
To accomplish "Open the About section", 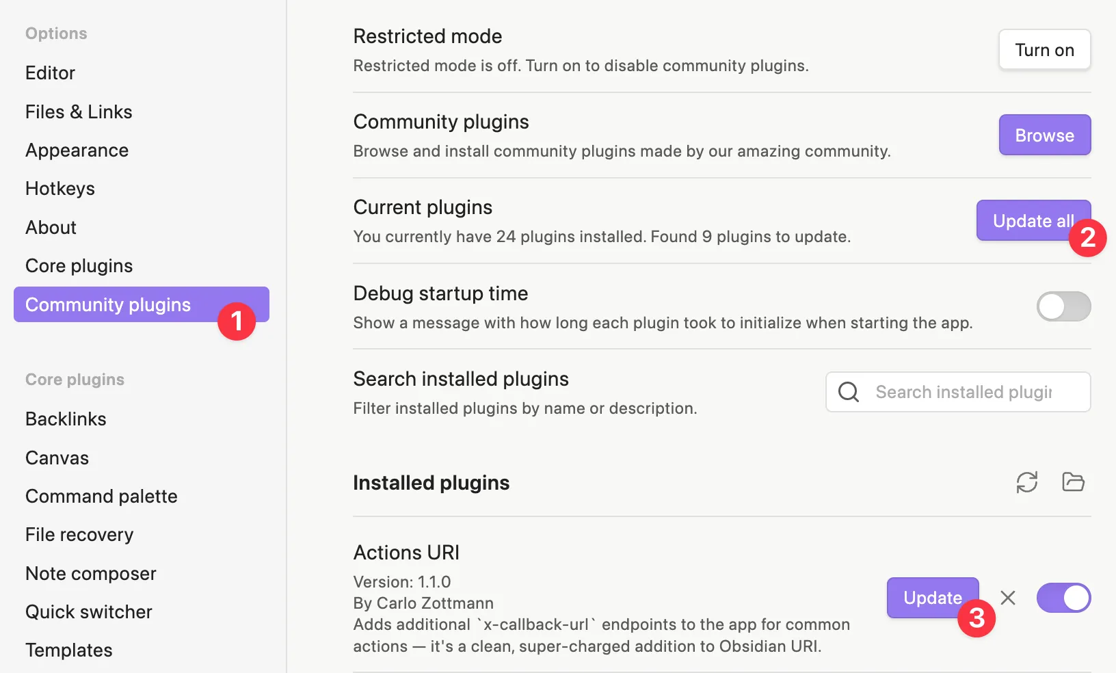I will coord(51,227).
